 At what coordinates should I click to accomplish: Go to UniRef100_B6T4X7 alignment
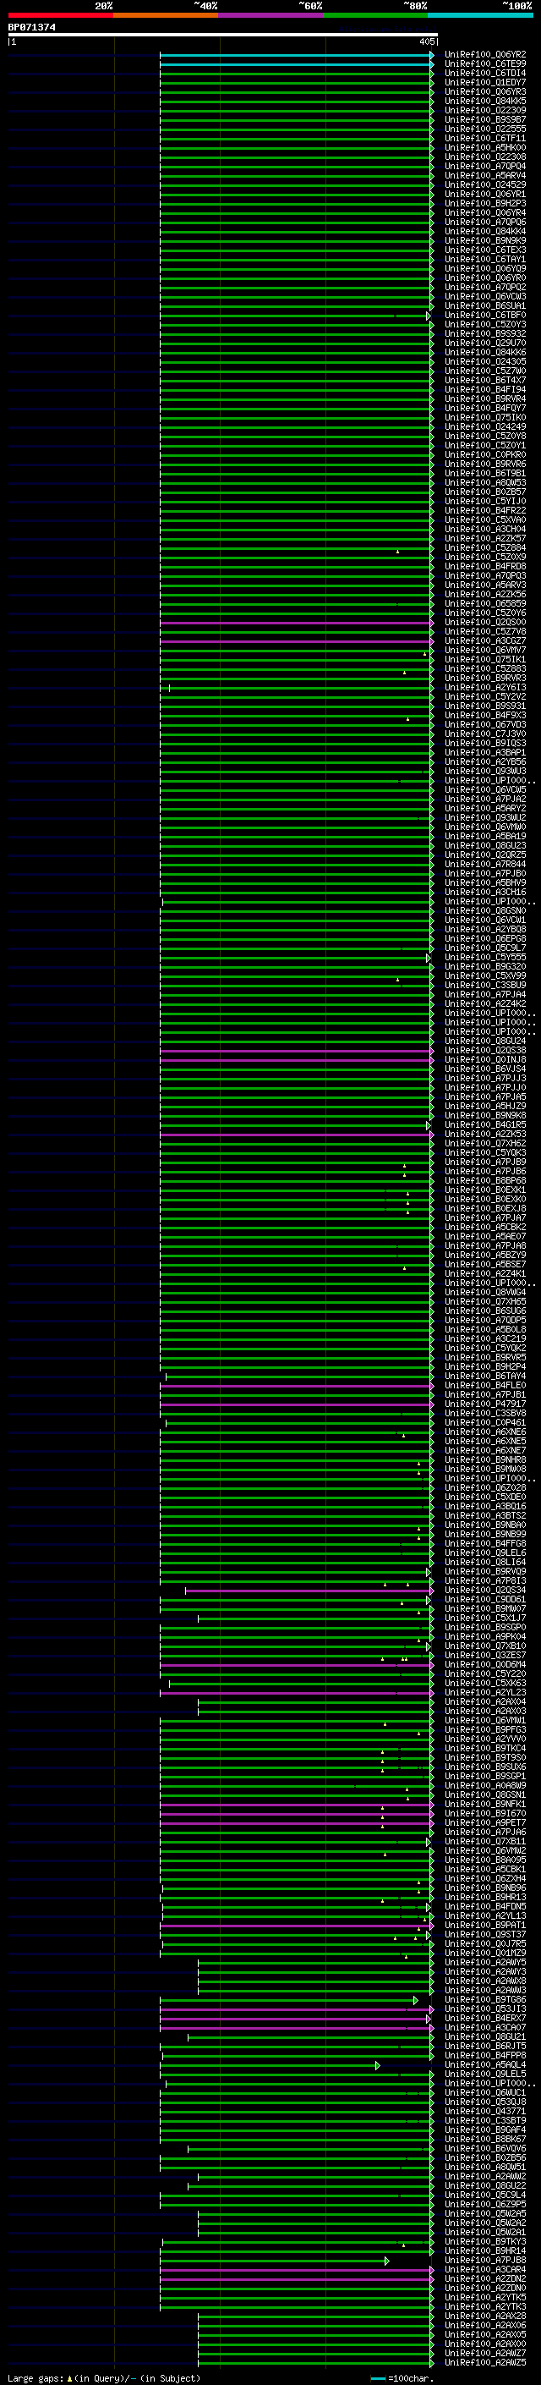pyautogui.click(x=484, y=381)
